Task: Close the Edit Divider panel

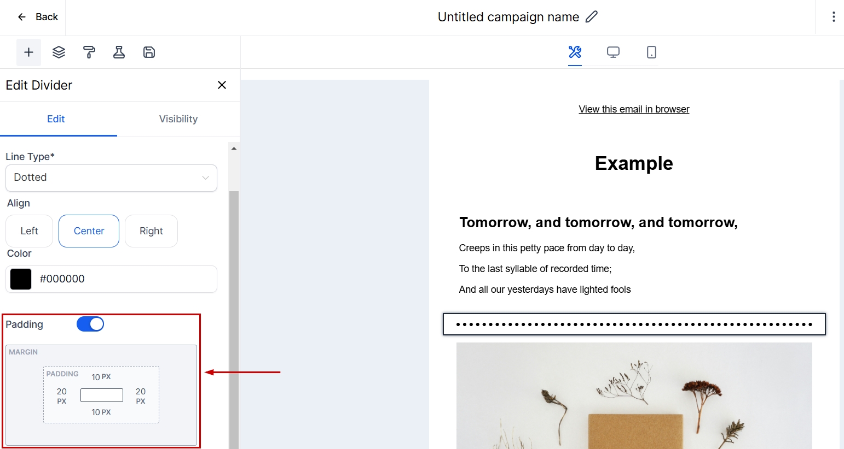Action: pyautogui.click(x=222, y=85)
